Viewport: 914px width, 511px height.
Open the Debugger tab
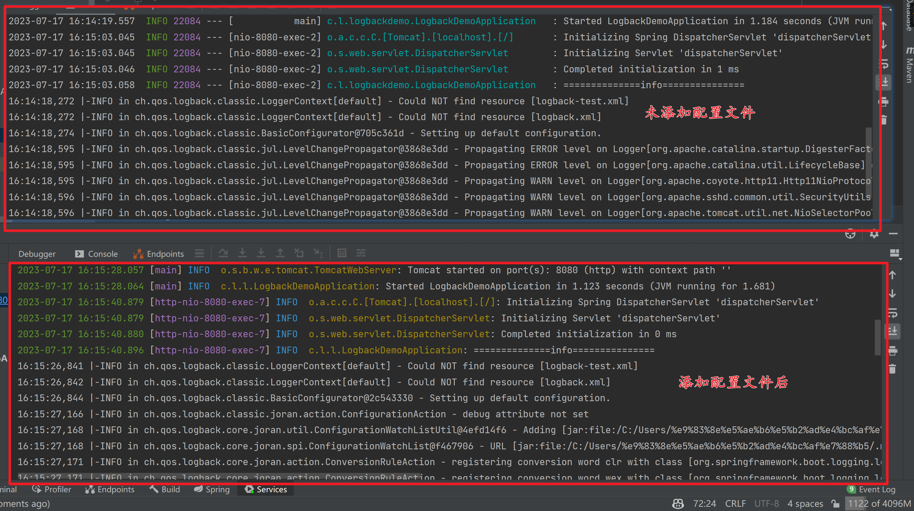click(x=37, y=254)
